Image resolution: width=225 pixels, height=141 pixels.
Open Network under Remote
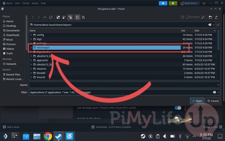tap(10, 64)
